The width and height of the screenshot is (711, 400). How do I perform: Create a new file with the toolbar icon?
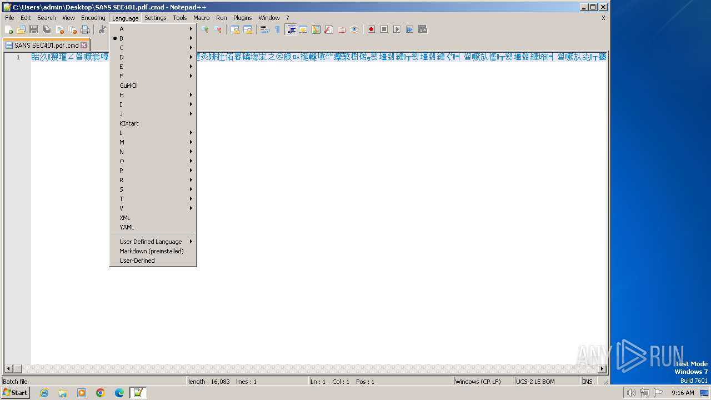pos(9,29)
